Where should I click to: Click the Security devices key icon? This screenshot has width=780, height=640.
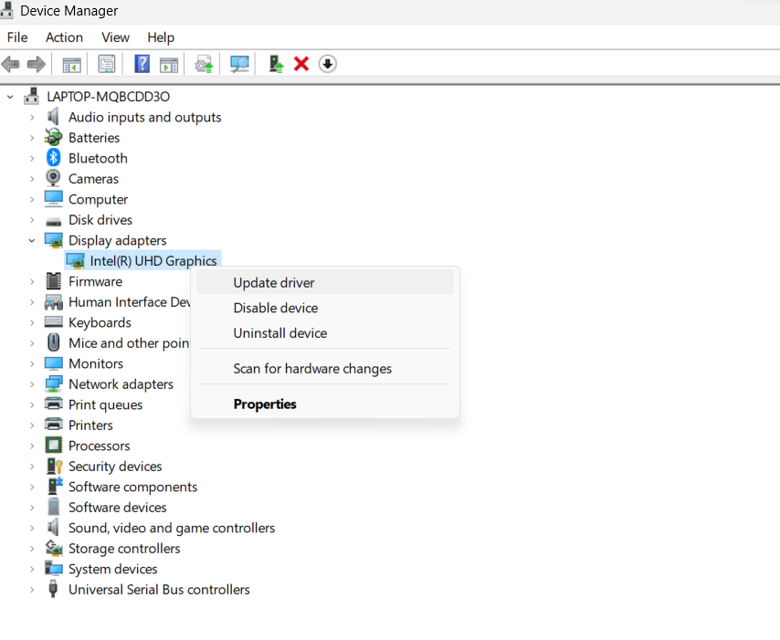[x=54, y=466]
